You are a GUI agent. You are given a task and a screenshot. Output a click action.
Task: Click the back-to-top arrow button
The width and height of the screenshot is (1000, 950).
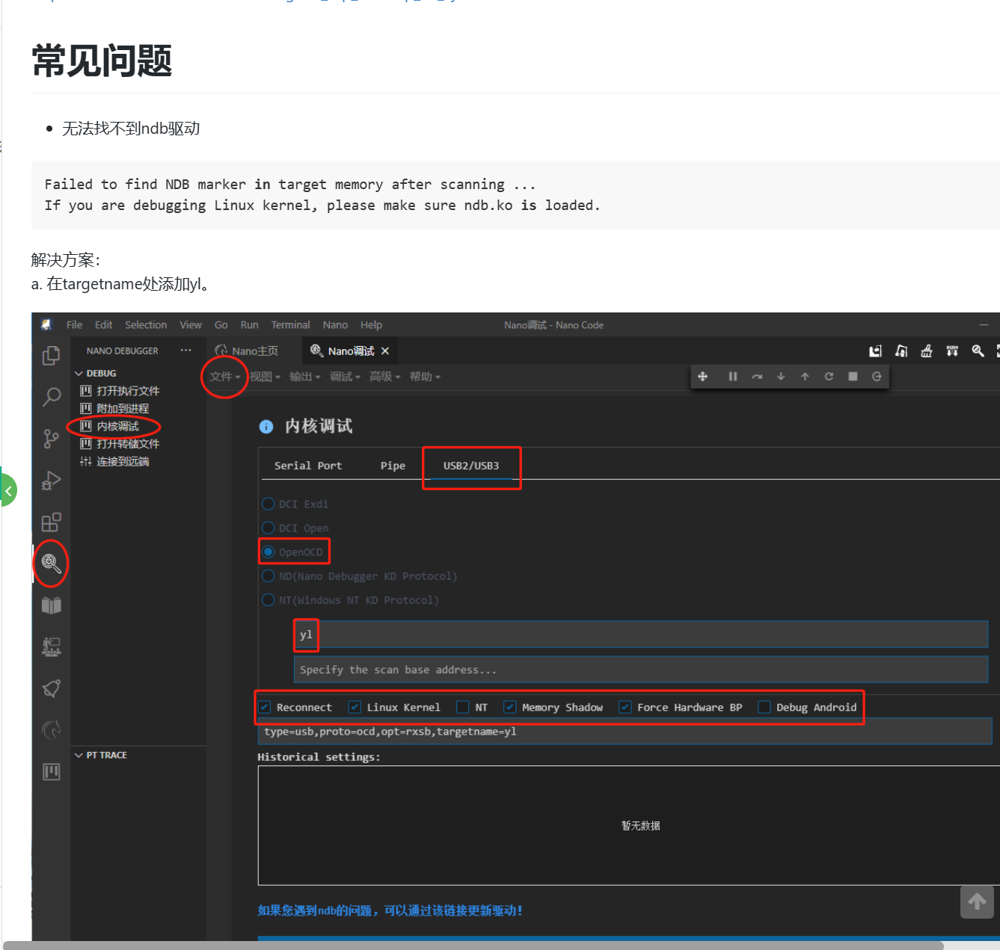[977, 902]
